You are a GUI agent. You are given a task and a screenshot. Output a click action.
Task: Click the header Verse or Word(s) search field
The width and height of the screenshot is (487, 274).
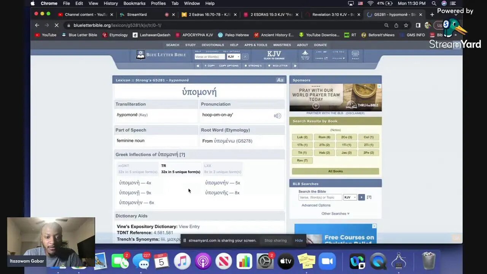point(210,57)
